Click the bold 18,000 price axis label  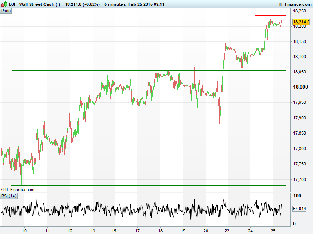click(x=300, y=87)
